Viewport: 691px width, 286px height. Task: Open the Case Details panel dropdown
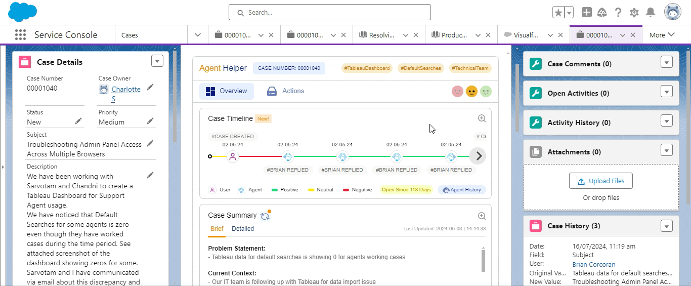(157, 61)
